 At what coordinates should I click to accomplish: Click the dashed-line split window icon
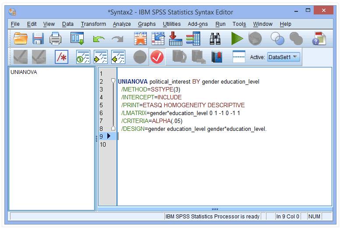(239, 57)
